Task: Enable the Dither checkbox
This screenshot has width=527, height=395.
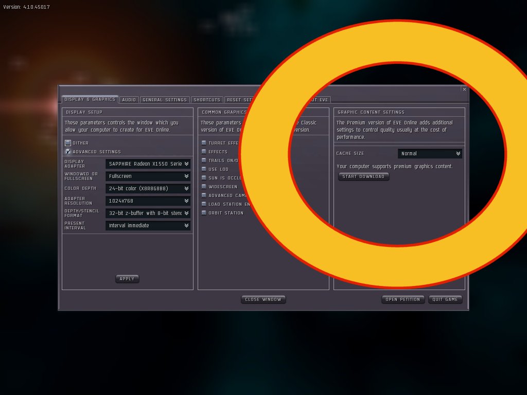Action: 68,143
